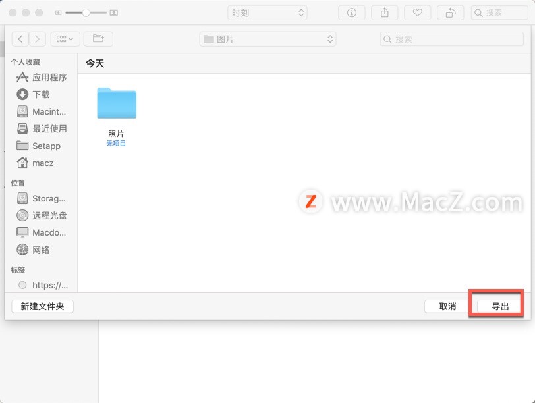Click the dialog 搜索 search field
The height and width of the screenshot is (403, 535).
tap(452, 40)
